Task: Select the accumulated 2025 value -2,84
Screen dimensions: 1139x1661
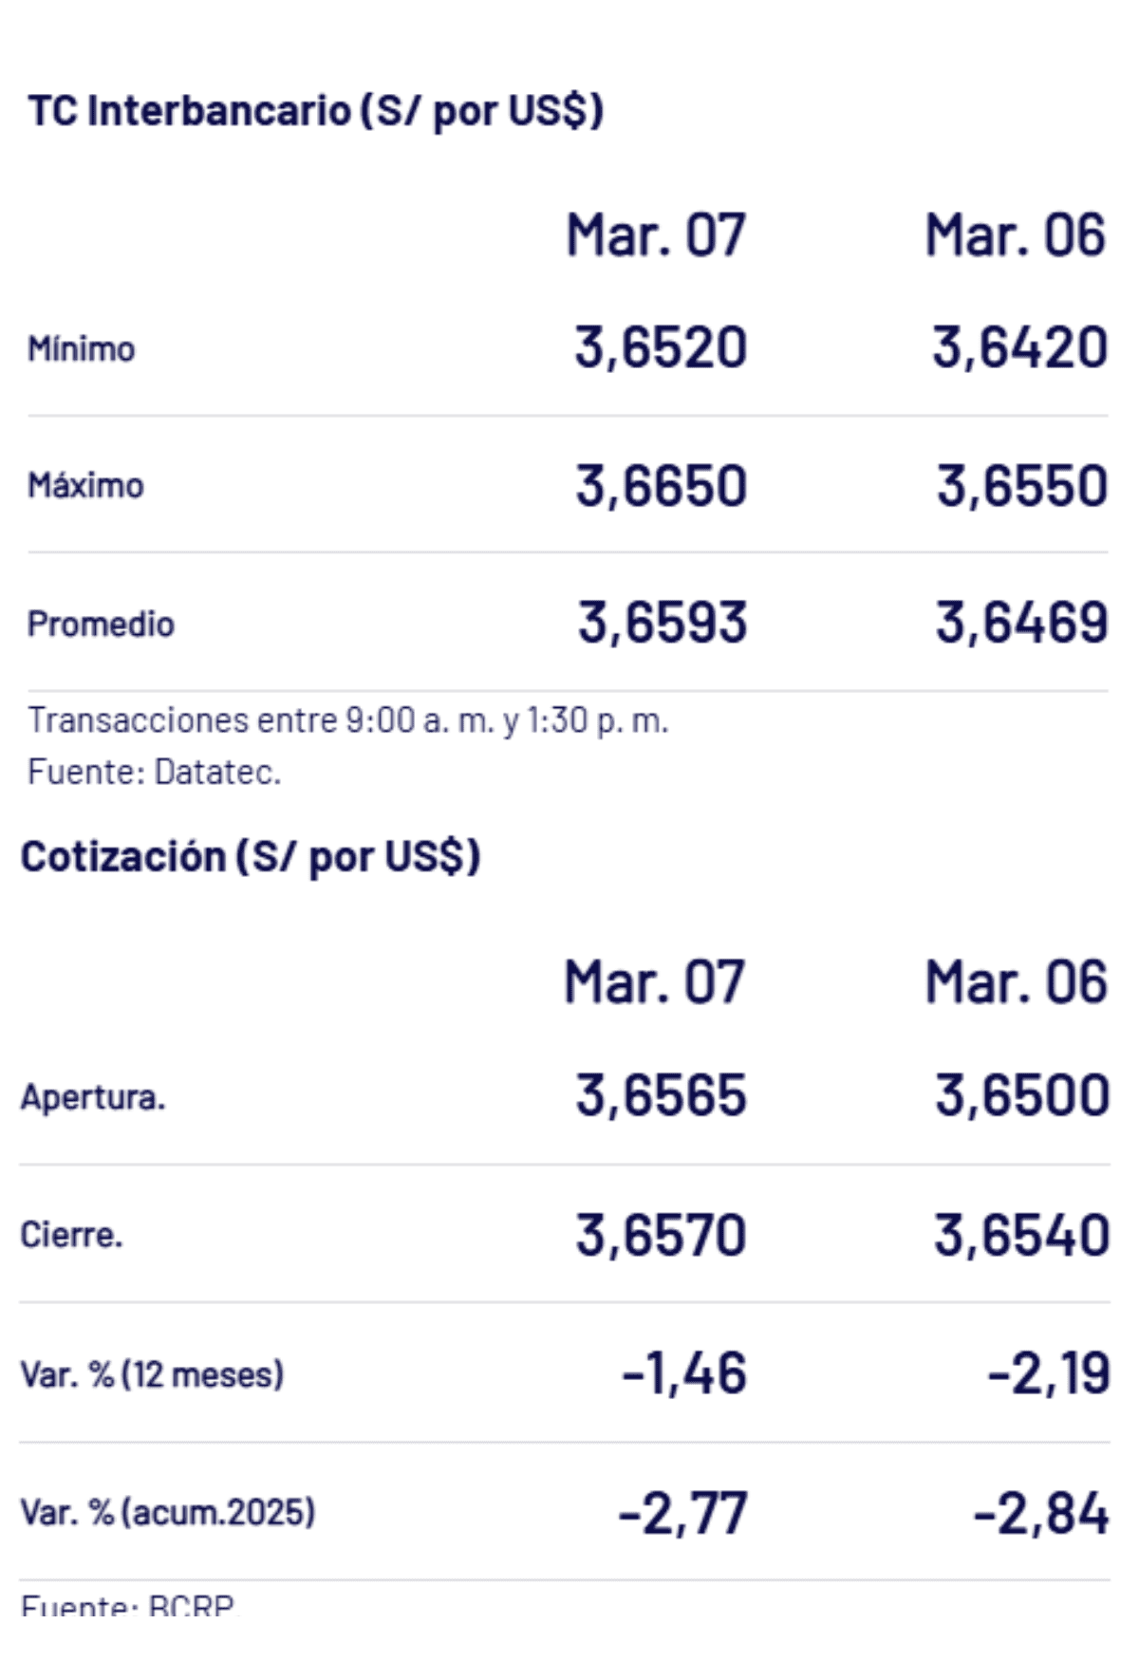Action: (x=1041, y=1513)
